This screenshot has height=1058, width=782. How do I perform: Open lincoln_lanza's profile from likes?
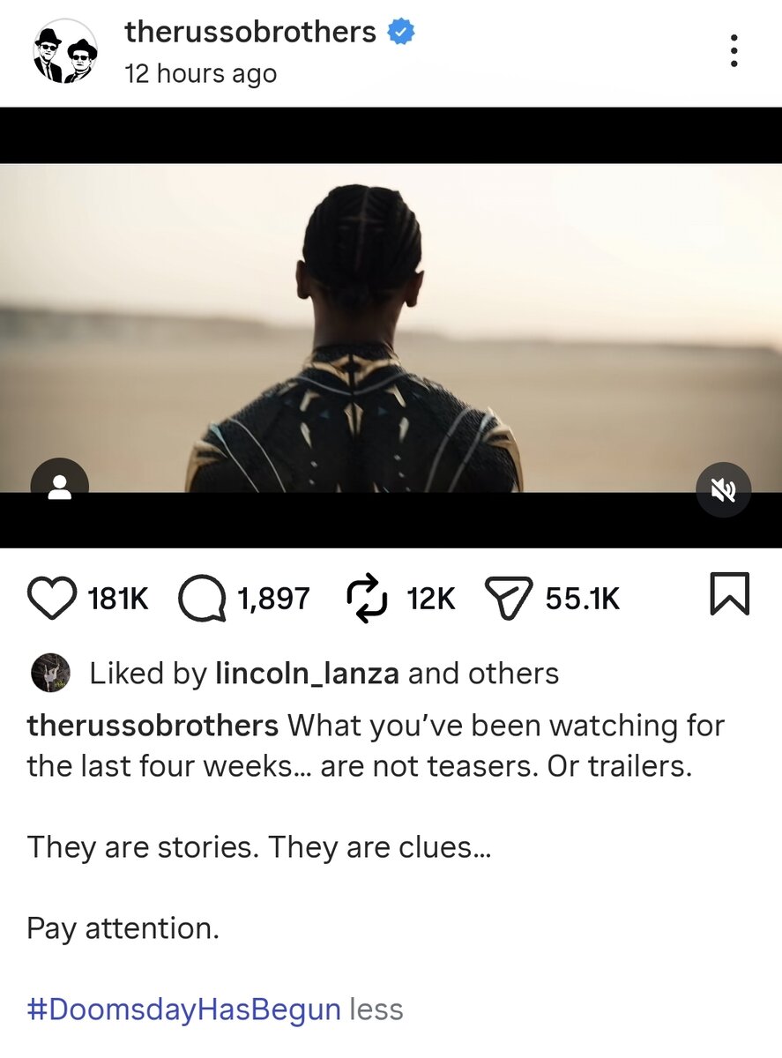click(x=308, y=674)
